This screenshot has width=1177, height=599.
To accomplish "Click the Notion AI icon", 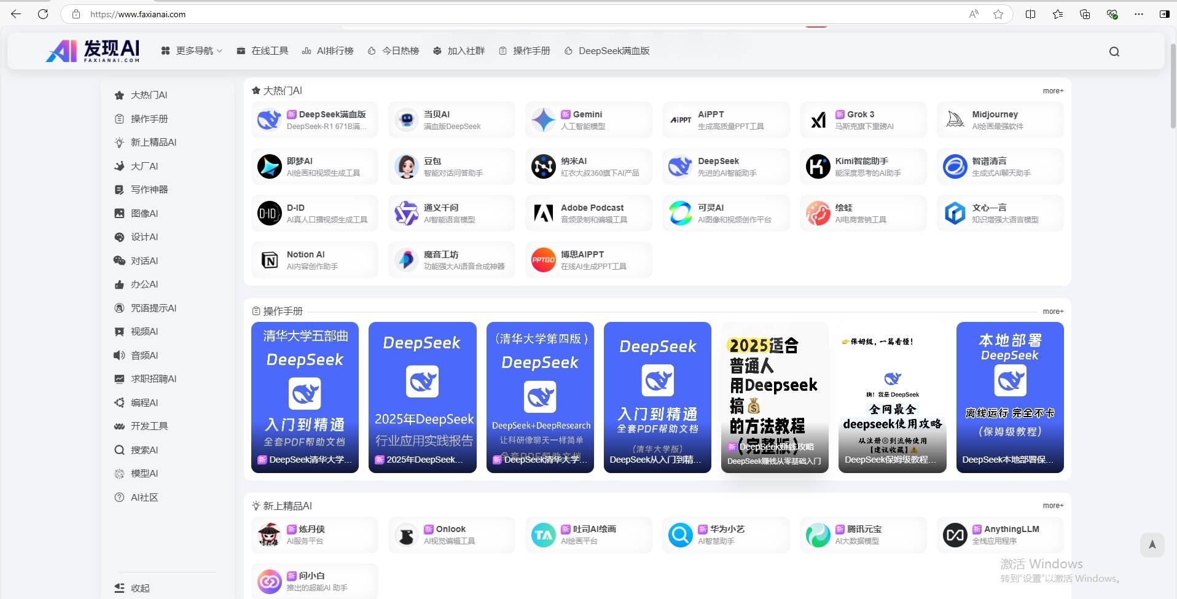I will click(x=269, y=260).
